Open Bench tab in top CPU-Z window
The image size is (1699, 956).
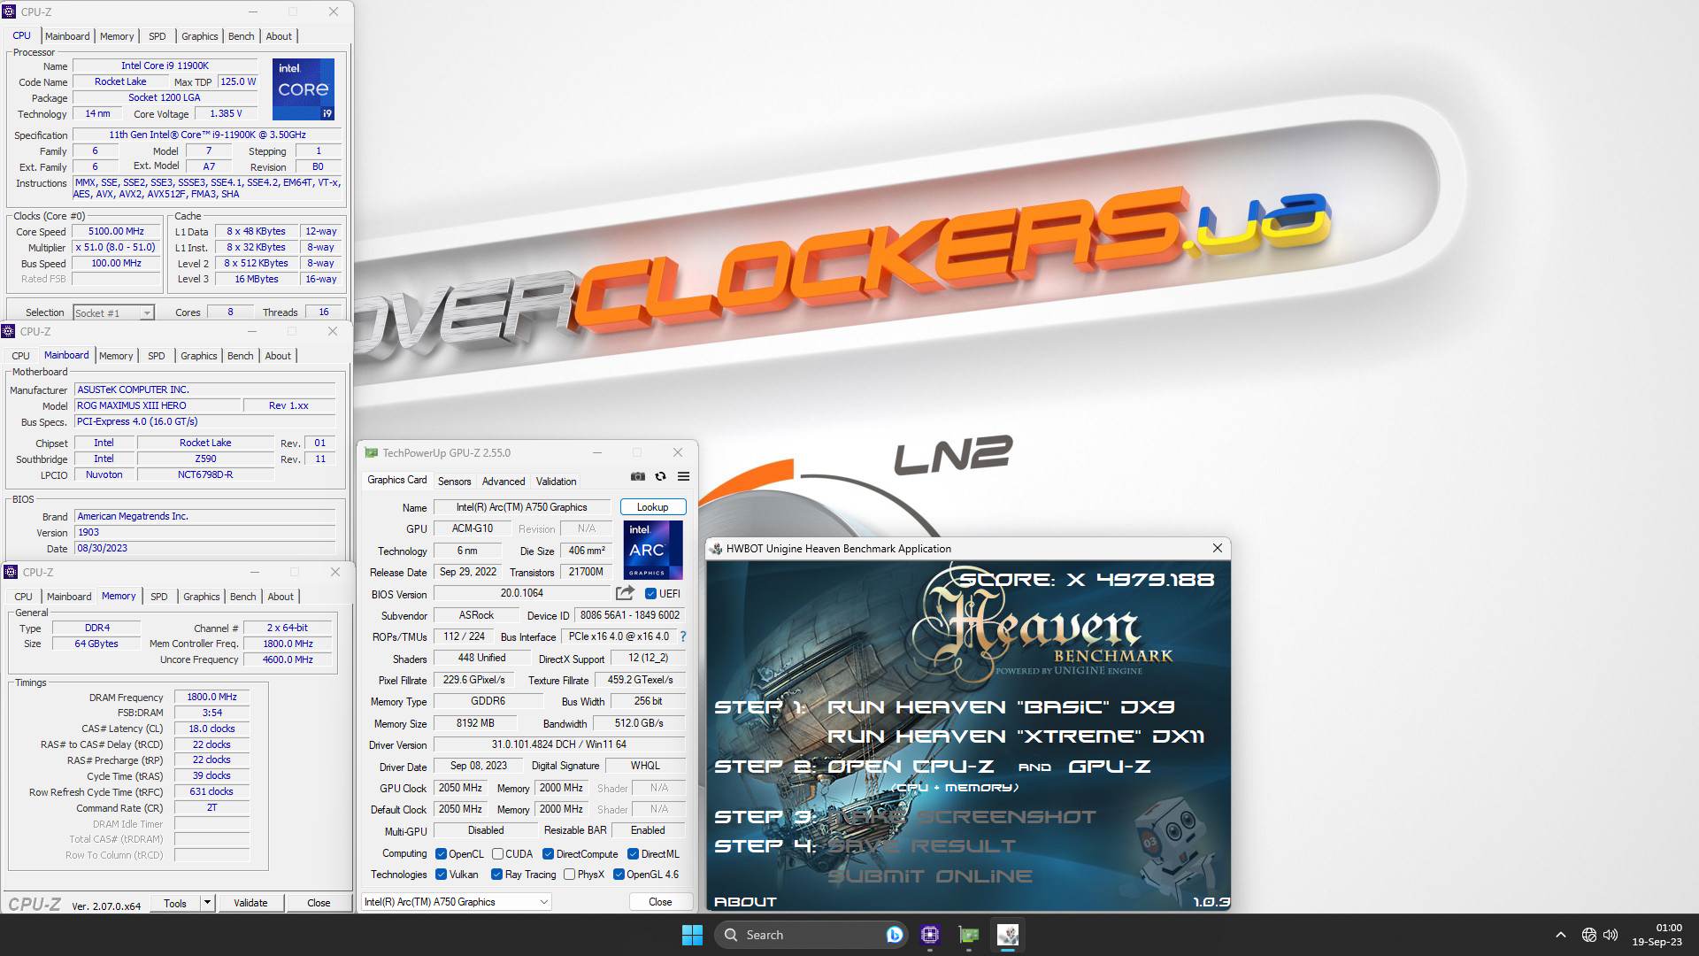(x=241, y=36)
